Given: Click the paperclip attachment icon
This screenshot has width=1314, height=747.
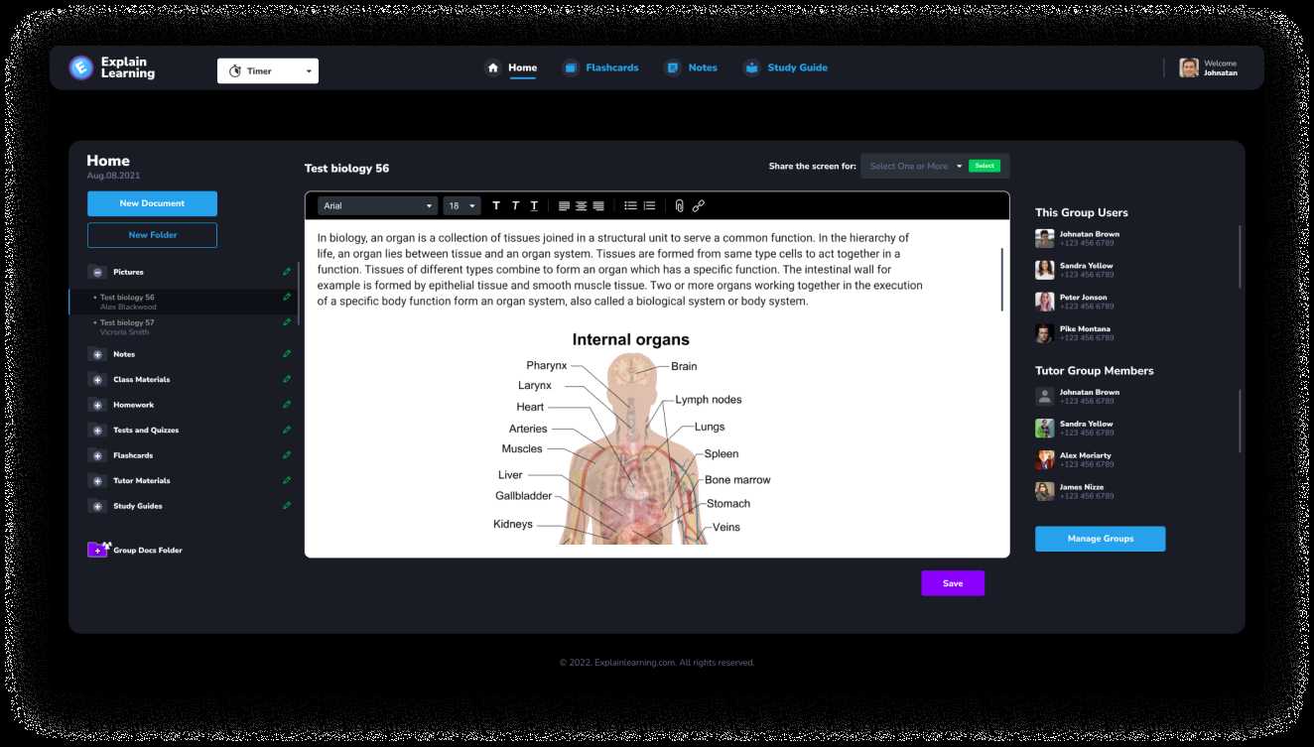Looking at the screenshot, I should coord(679,206).
